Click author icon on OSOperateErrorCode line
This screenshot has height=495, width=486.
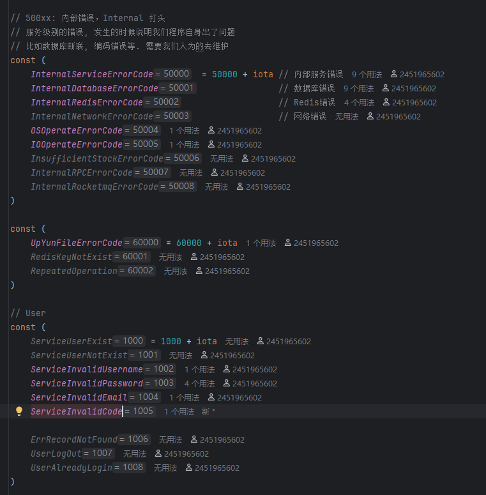click(211, 130)
